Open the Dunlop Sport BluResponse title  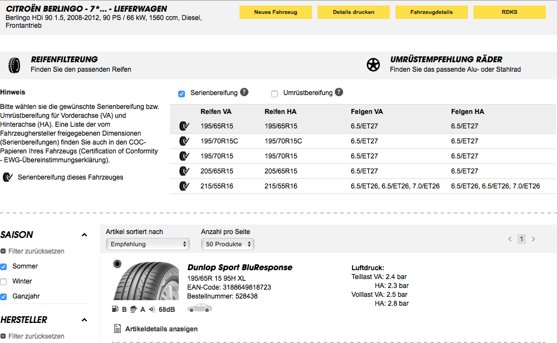(x=240, y=267)
